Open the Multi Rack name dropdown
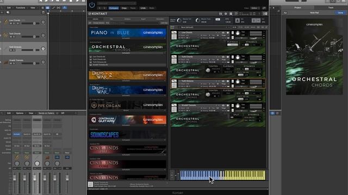The width and height of the screenshot is (348, 195). (204, 28)
